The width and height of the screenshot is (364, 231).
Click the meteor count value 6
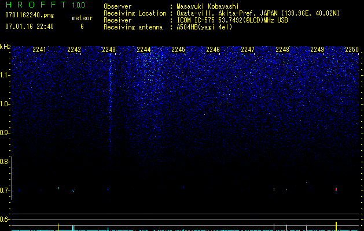(x=82, y=27)
